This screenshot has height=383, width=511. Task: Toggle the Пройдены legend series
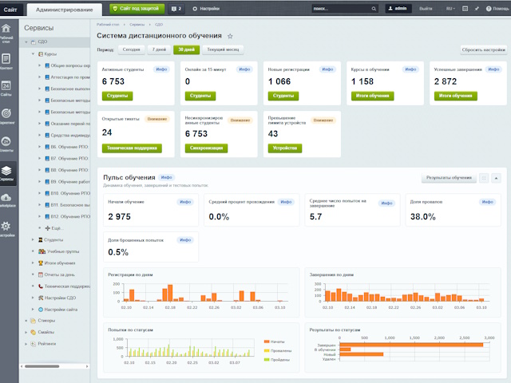pyautogui.click(x=277, y=360)
